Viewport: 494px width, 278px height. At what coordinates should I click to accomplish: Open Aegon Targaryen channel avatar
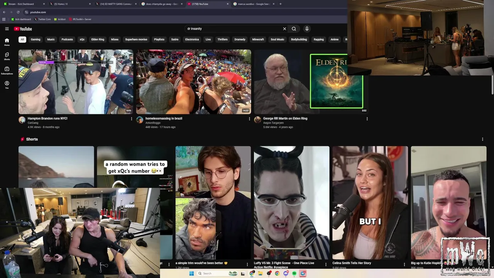[x=257, y=120]
